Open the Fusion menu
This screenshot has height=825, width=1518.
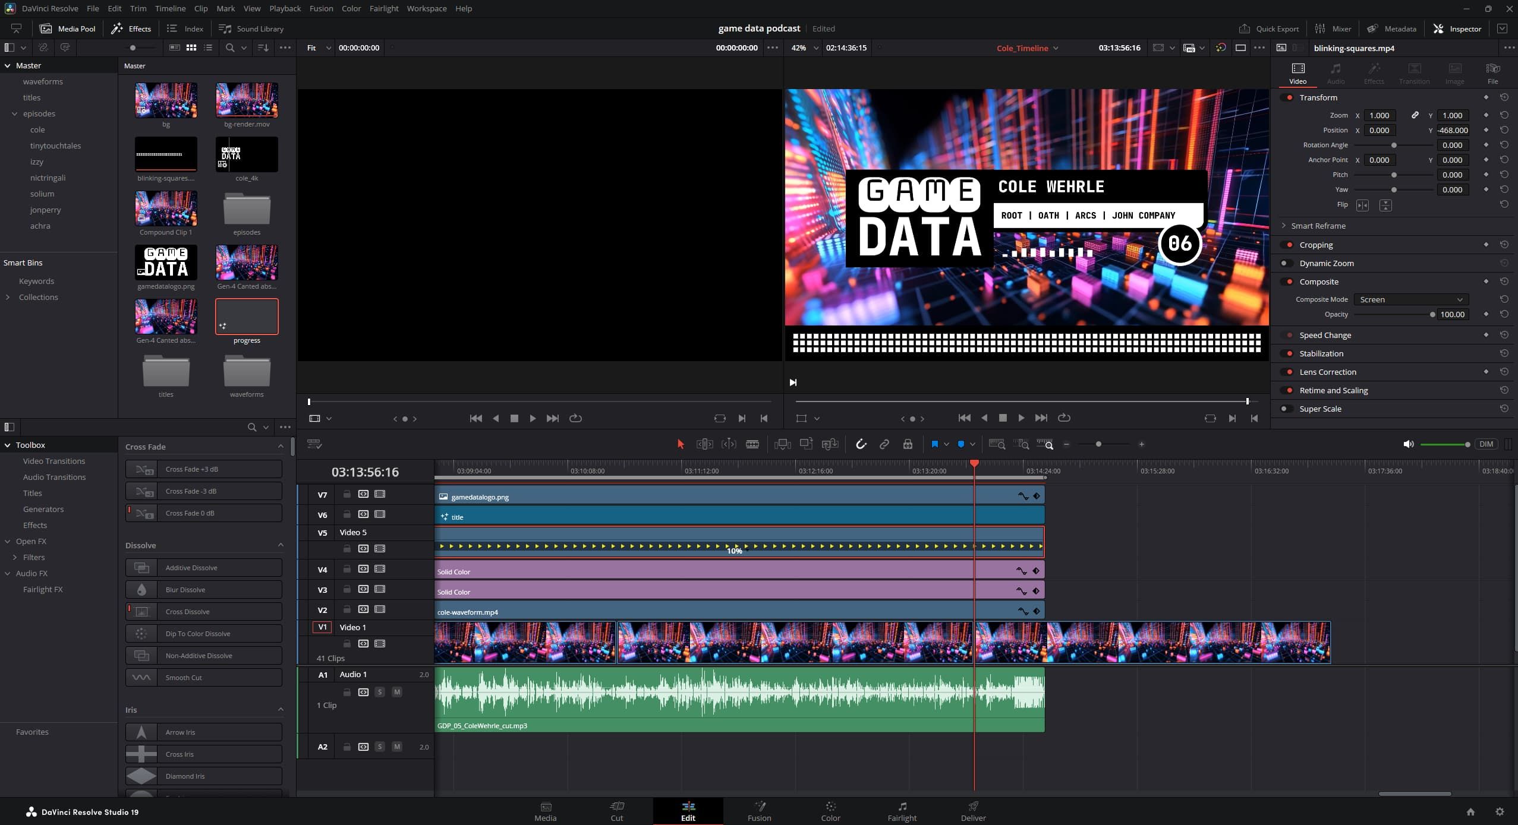click(x=321, y=8)
